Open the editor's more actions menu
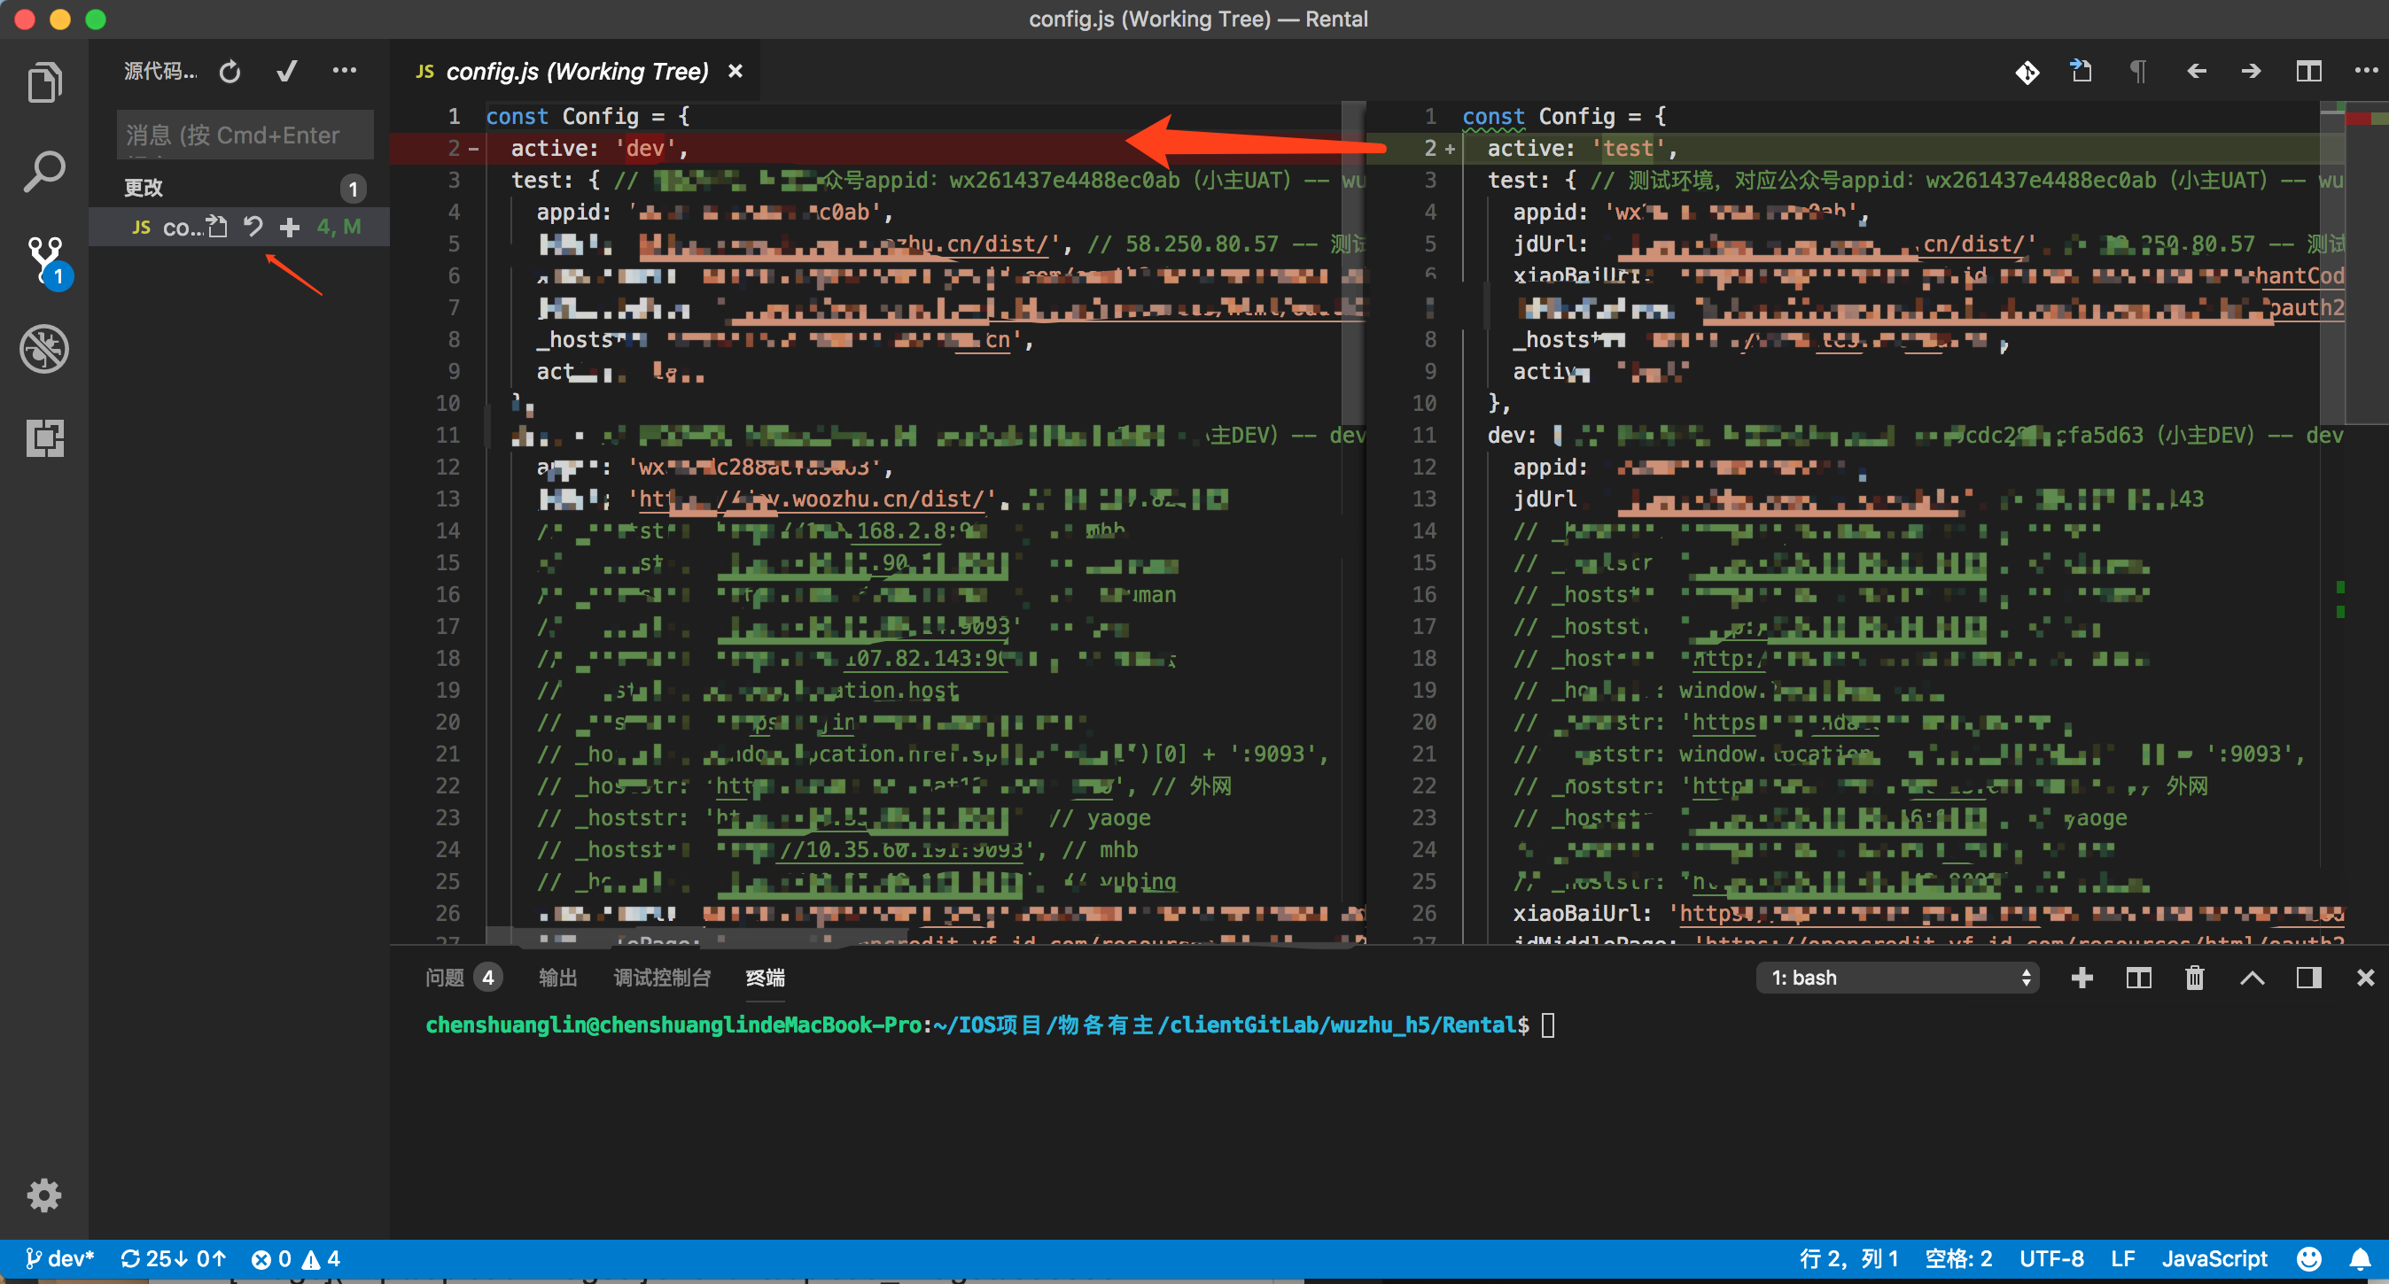Viewport: 2389px width, 1284px height. (x=2367, y=71)
